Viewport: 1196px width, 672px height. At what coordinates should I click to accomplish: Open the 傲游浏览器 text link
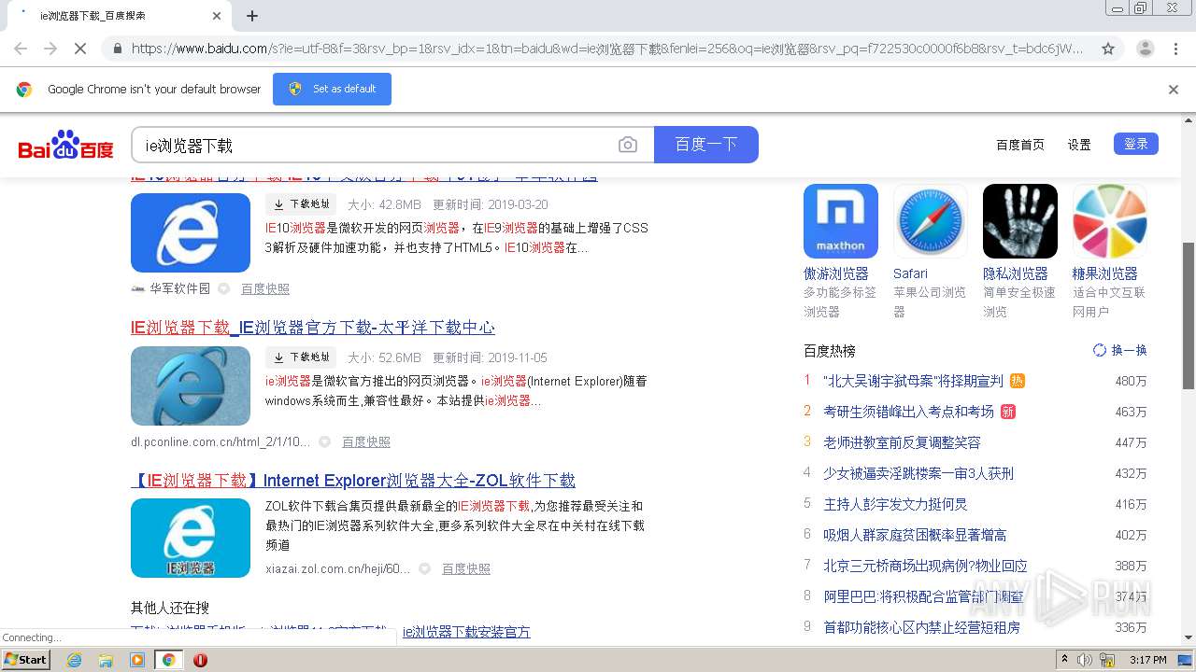836,273
